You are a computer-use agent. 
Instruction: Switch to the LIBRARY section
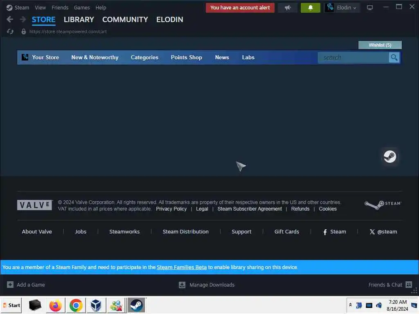point(79,20)
